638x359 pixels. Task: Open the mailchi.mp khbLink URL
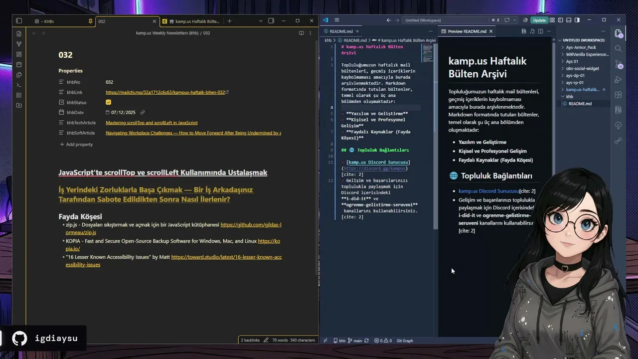tap(165, 92)
